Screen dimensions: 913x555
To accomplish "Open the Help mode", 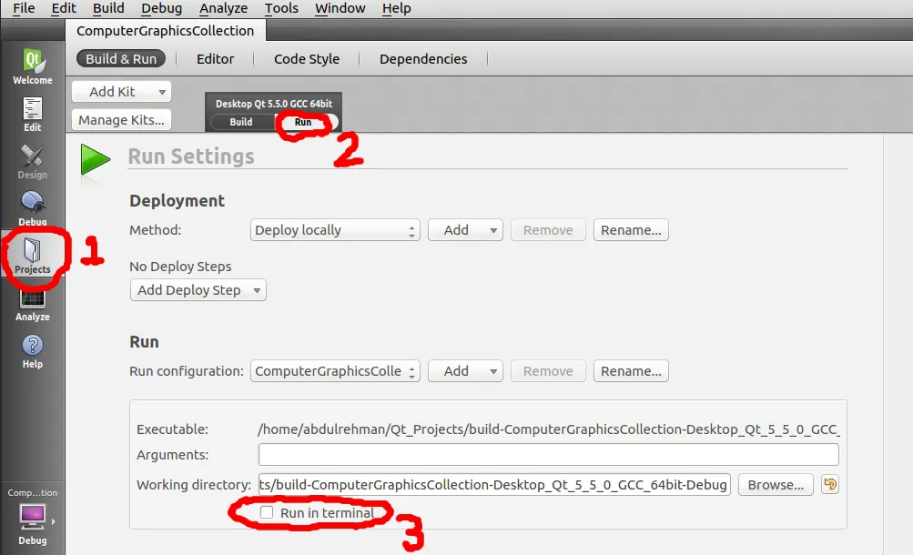I will point(33,351).
